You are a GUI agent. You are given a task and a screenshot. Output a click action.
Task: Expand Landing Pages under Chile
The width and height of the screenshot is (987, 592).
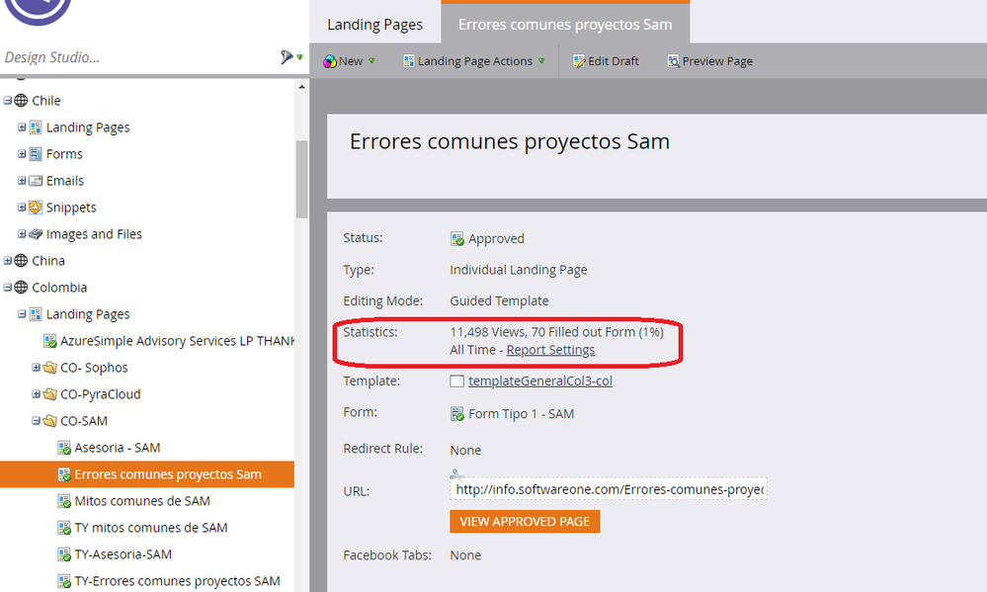pyautogui.click(x=22, y=127)
